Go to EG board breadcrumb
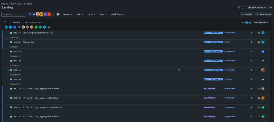 [28, 4]
